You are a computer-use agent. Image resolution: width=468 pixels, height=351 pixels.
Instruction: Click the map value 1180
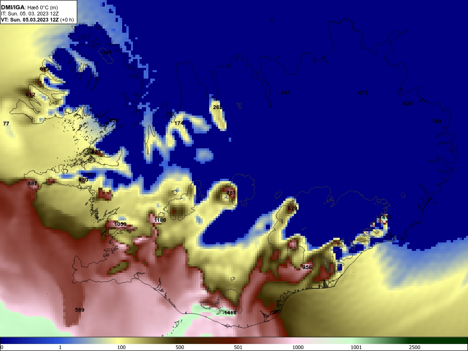[x=160, y=220]
